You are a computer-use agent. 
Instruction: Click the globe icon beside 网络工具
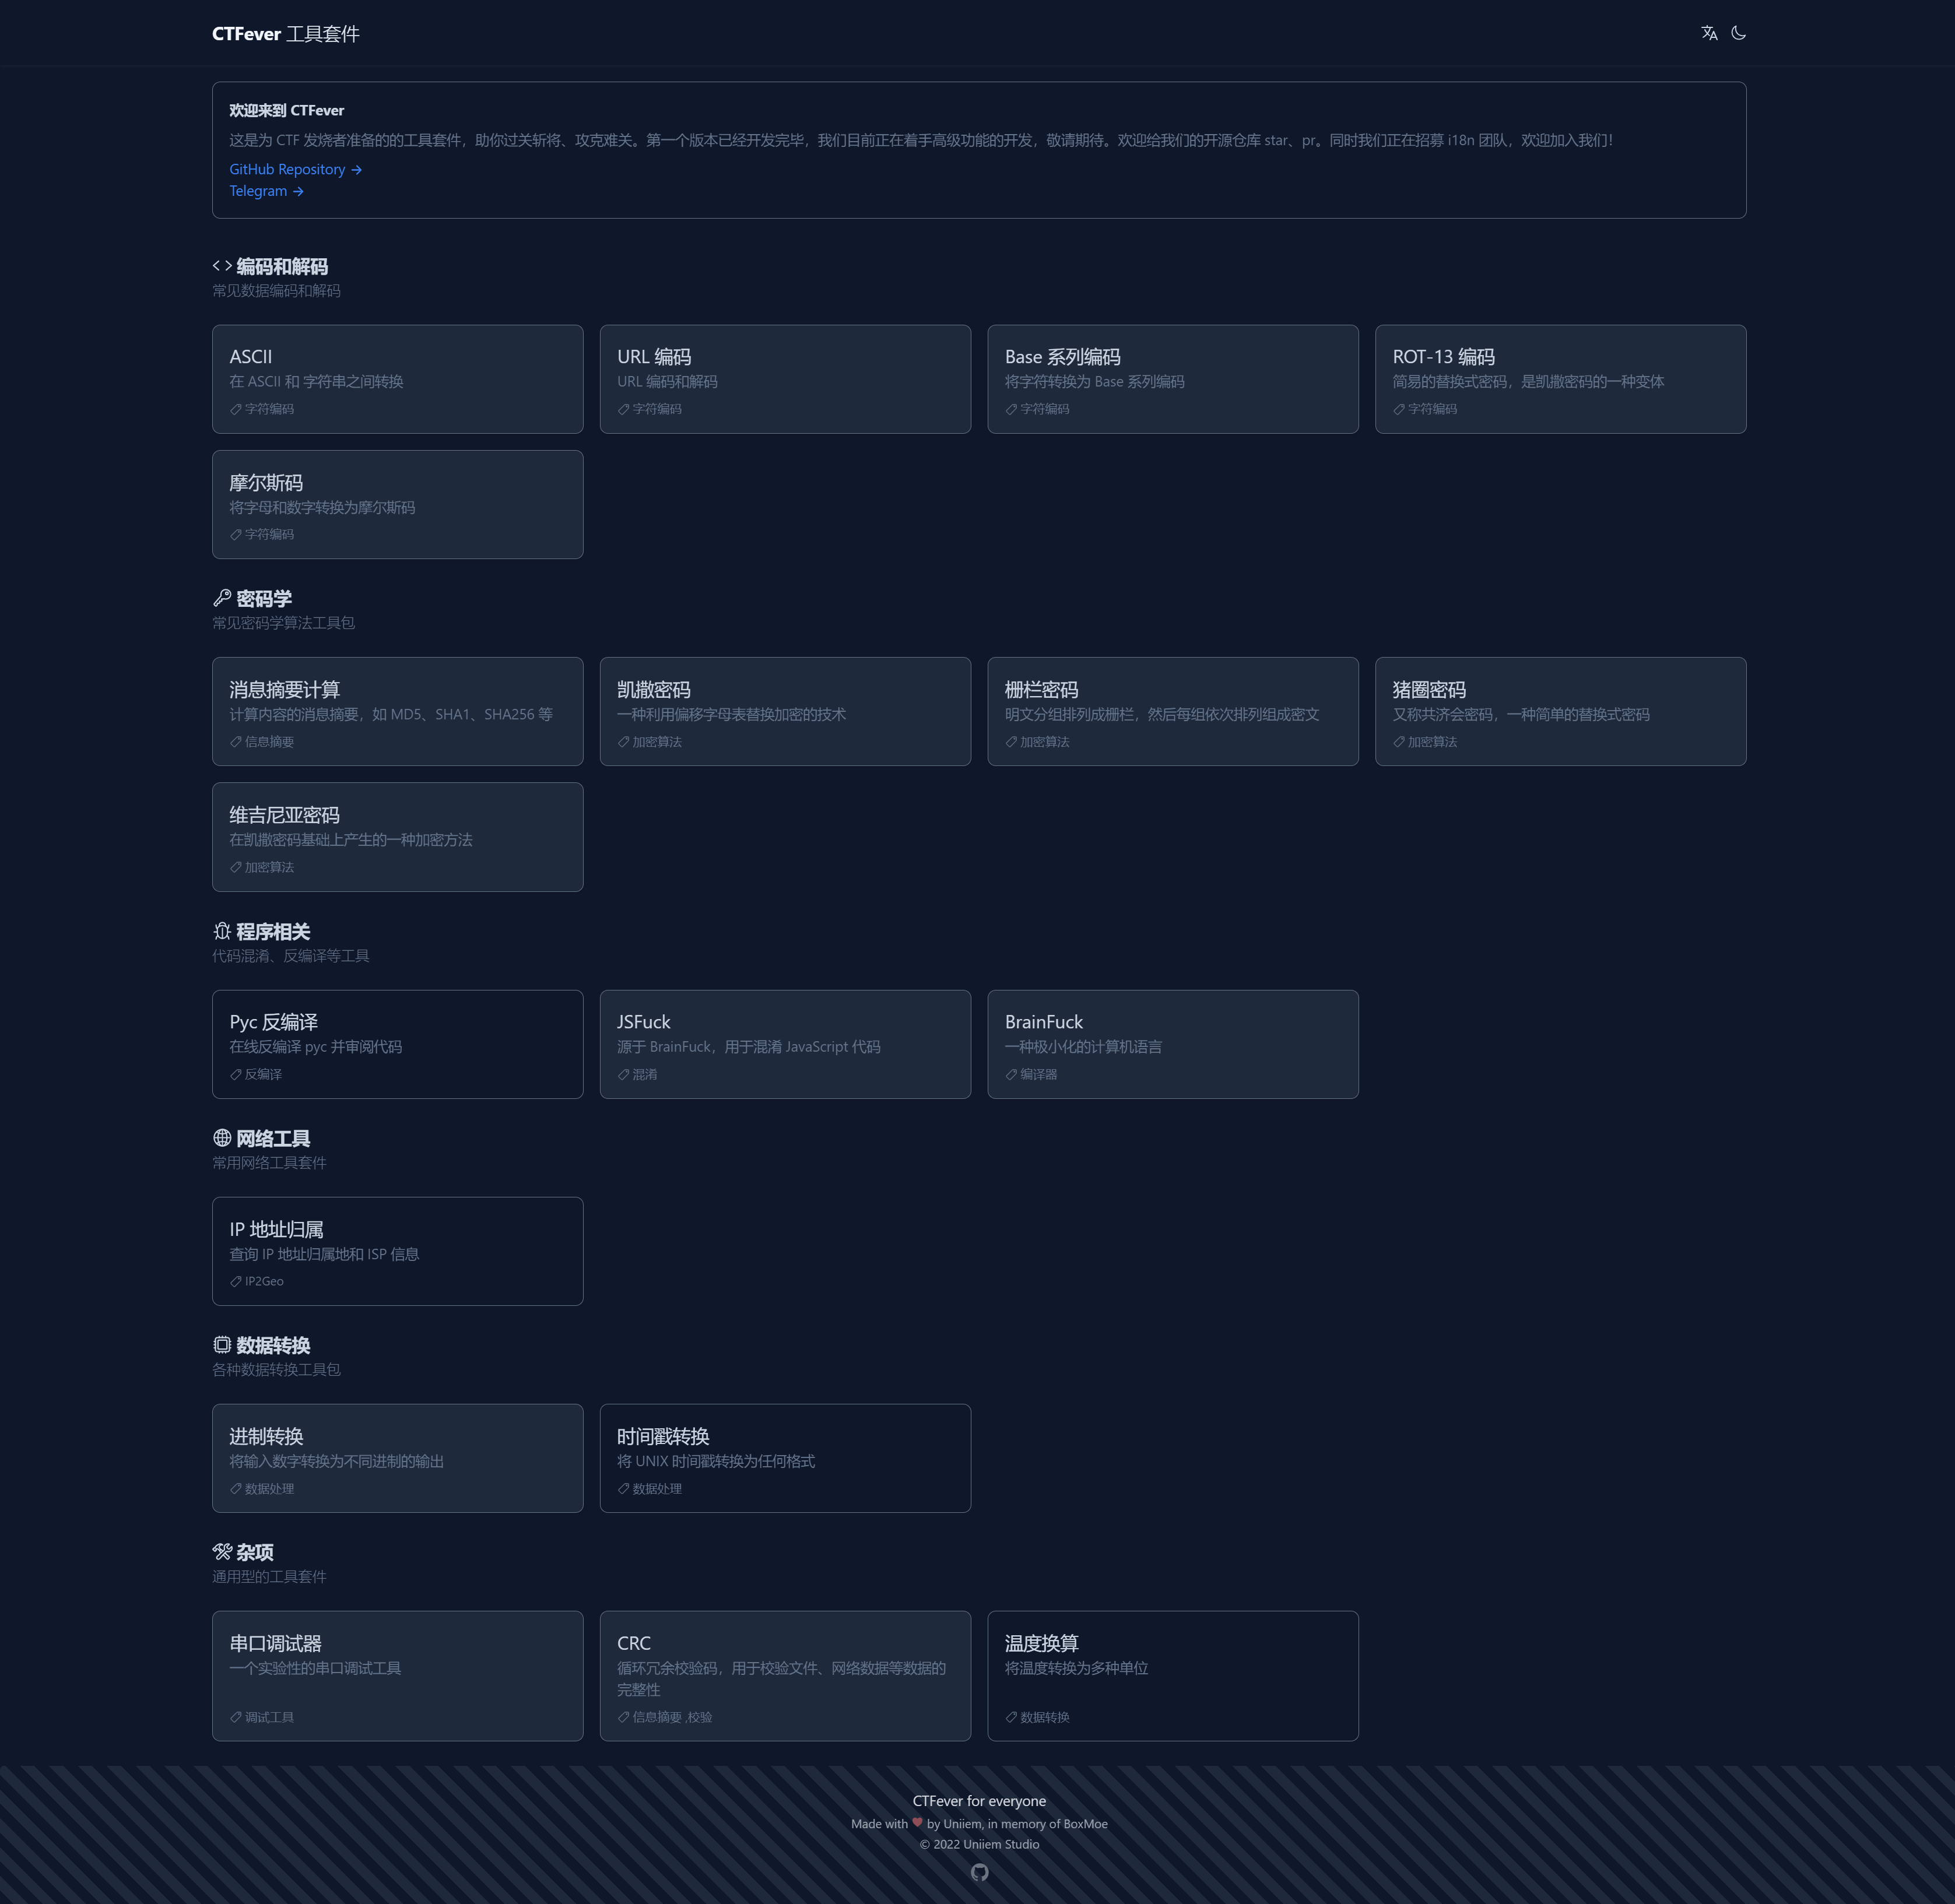point(222,1138)
